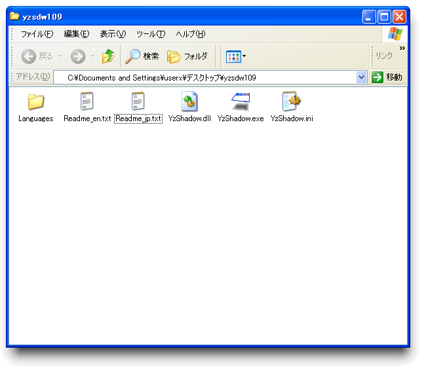Screen dimensions: 426x368
Task: Click the Readme_jp.txt filename label
Action: point(138,119)
